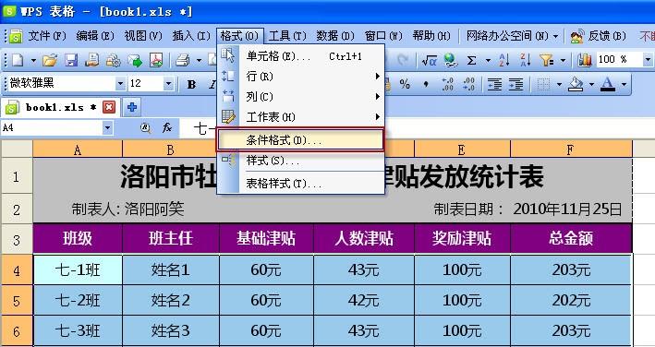The height and width of the screenshot is (347, 655).
Task: Expand the font size dropdown showing 12
Action: pyautogui.click(x=168, y=84)
